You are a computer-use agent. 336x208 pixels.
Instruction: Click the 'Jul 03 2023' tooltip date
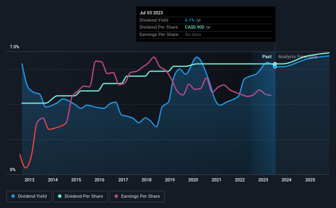[x=151, y=13]
